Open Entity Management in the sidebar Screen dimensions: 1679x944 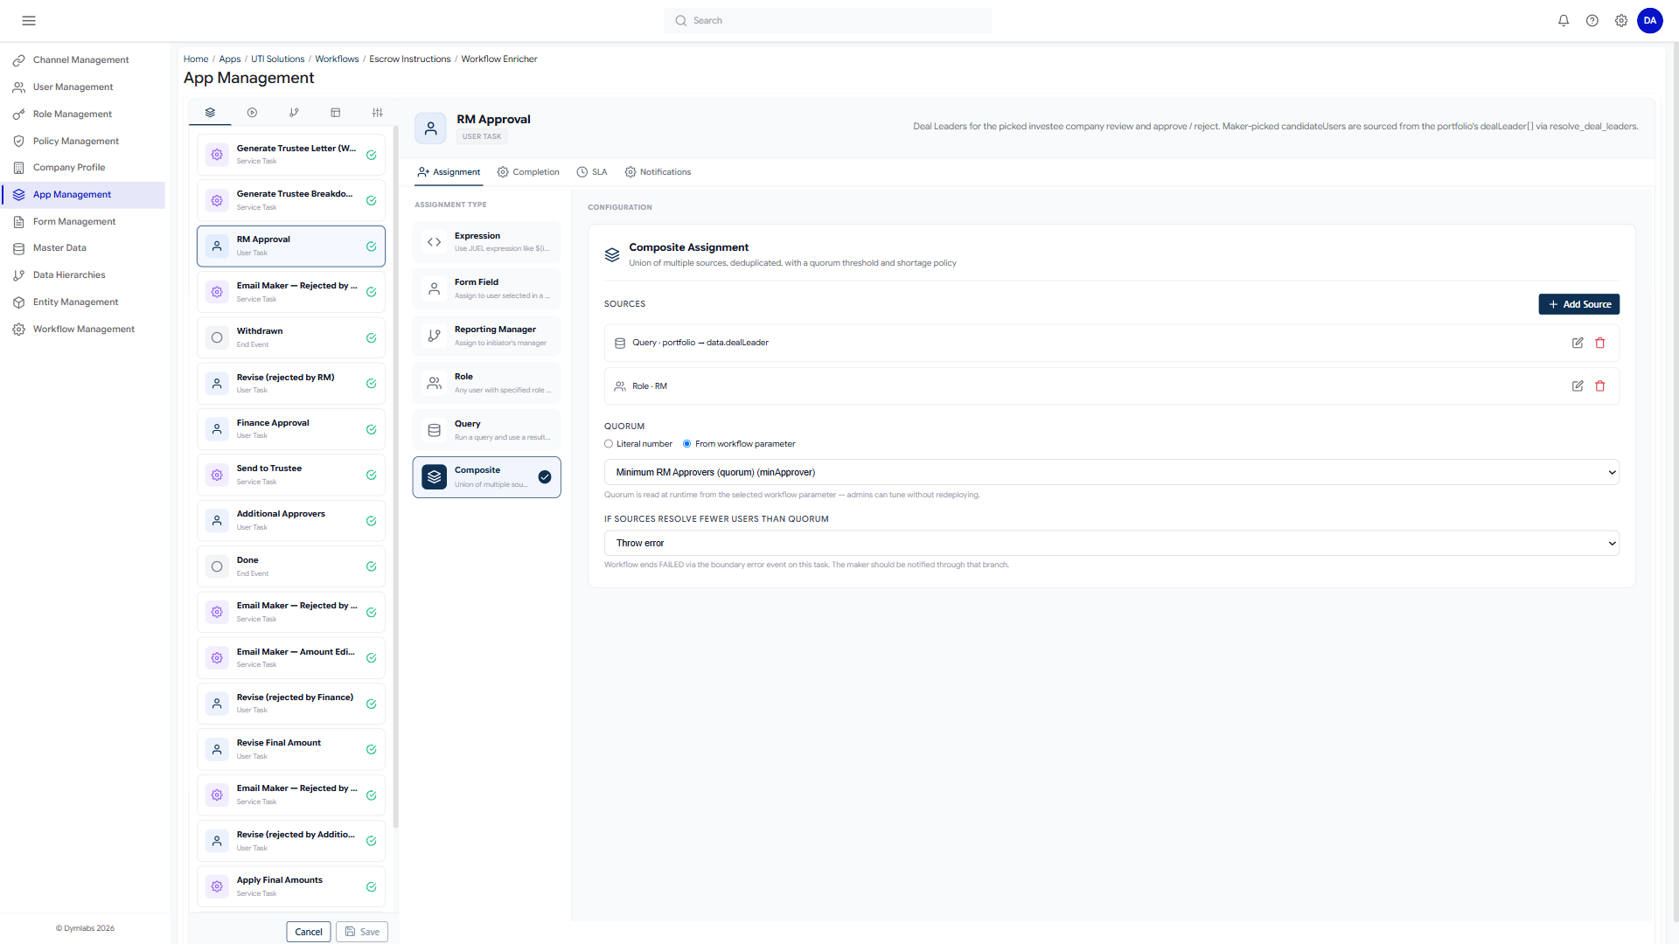pyautogui.click(x=82, y=302)
